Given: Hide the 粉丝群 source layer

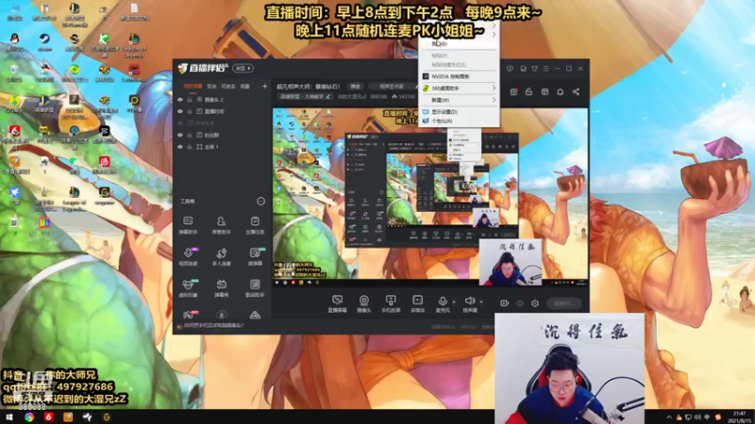Looking at the screenshot, I should point(180,135).
